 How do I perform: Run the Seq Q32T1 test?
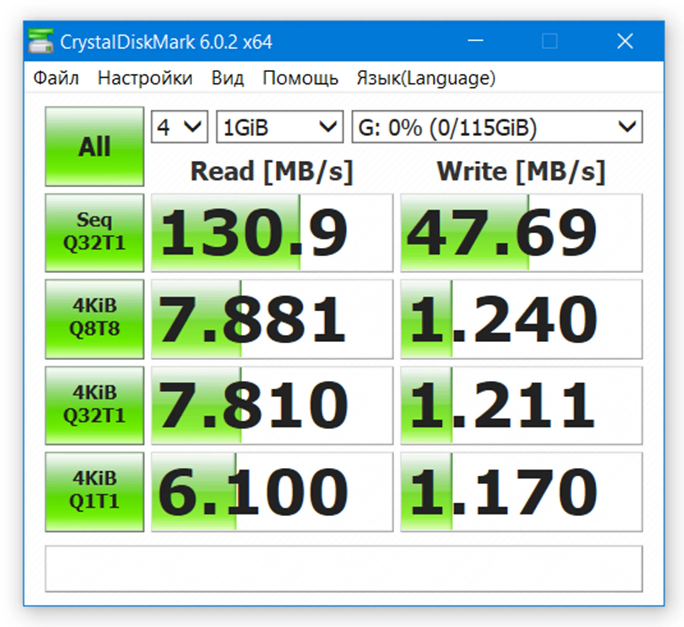tap(95, 233)
